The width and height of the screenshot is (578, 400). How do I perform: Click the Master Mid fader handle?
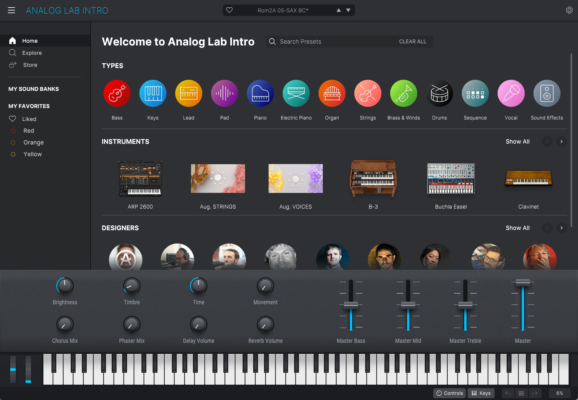(408, 305)
